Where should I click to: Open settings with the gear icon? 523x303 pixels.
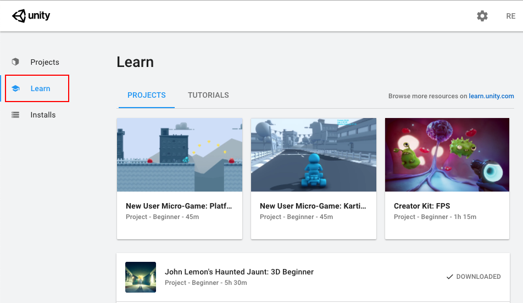482,16
